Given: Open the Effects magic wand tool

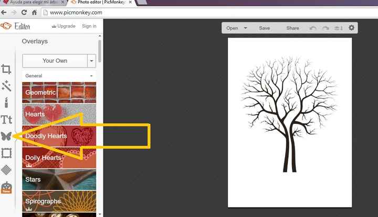Looking at the screenshot, I should click(x=6, y=86).
